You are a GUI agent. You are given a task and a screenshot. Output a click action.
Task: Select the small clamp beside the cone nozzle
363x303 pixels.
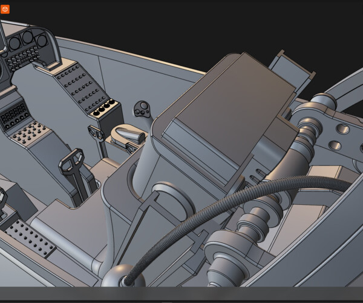(x=97, y=133)
